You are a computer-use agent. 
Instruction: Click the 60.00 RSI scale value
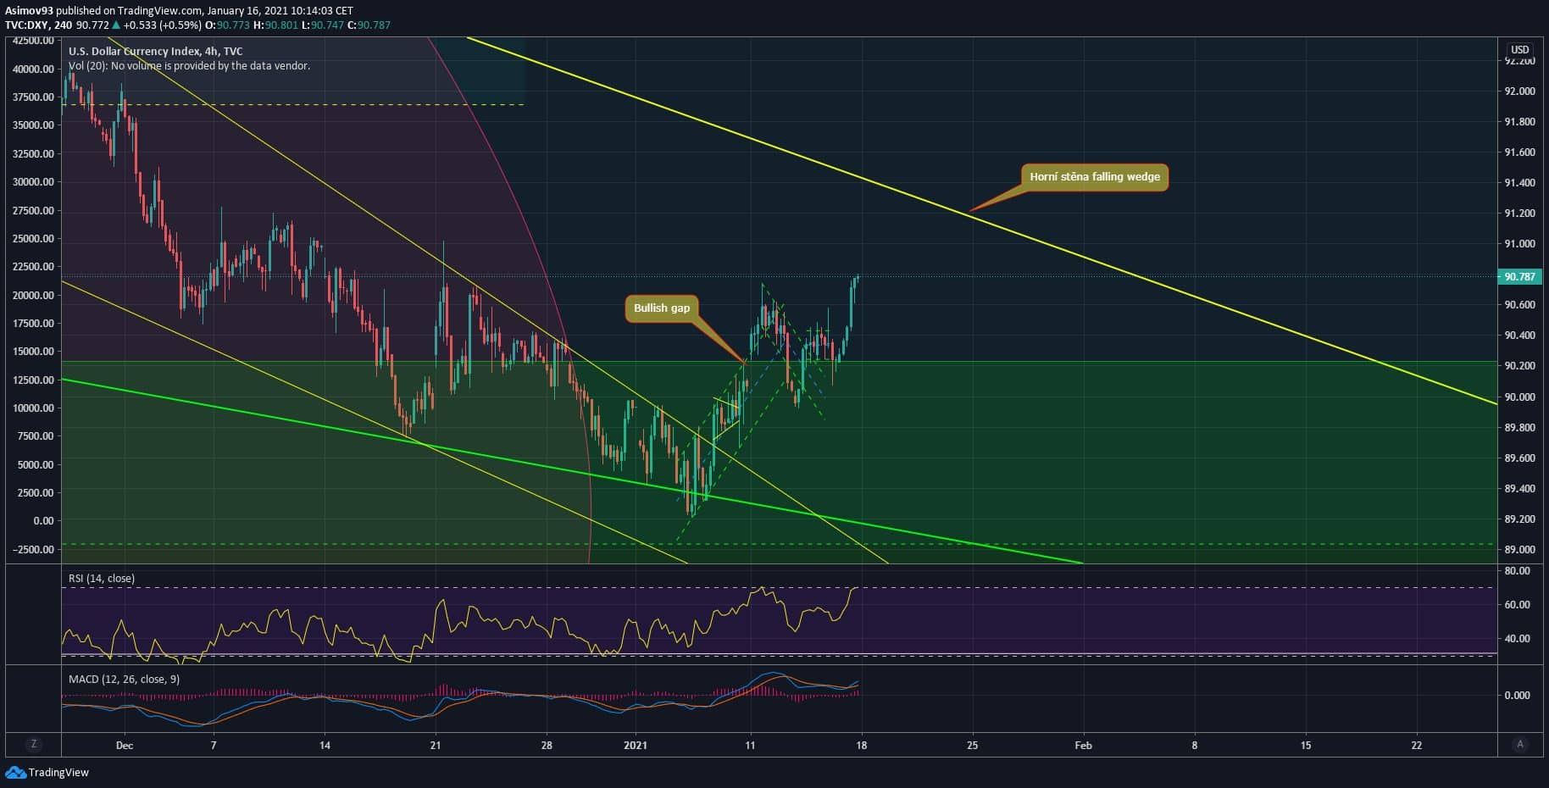(x=1518, y=605)
